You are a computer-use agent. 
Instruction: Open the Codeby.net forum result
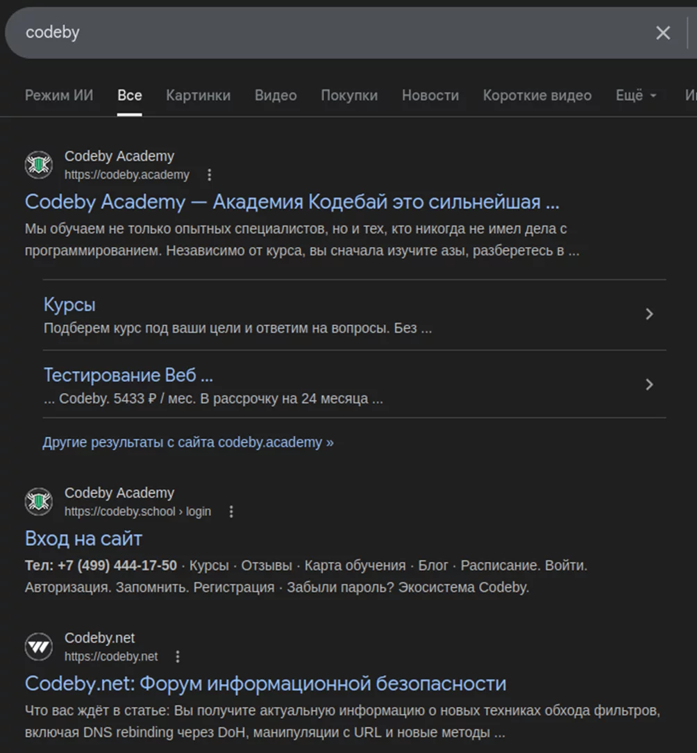tap(264, 683)
